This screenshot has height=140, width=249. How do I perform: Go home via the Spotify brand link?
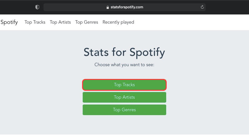click(x=9, y=22)
